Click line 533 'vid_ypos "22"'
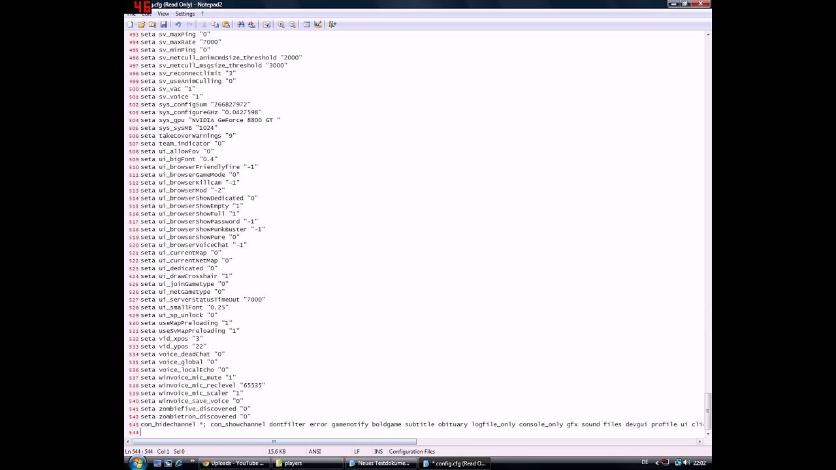836x470 pixels. point(173,347)
